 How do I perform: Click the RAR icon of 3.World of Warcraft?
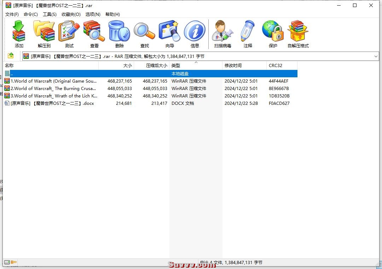click(x=7, y=96)
